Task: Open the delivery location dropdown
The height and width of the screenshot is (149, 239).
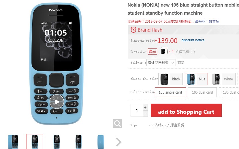Action: click(x=161, y=63)
